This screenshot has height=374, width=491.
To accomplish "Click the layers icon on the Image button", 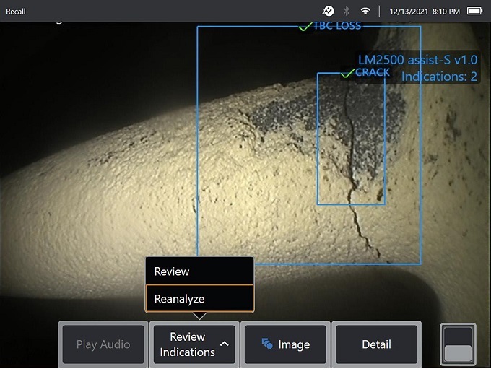I will pos(266,344).
